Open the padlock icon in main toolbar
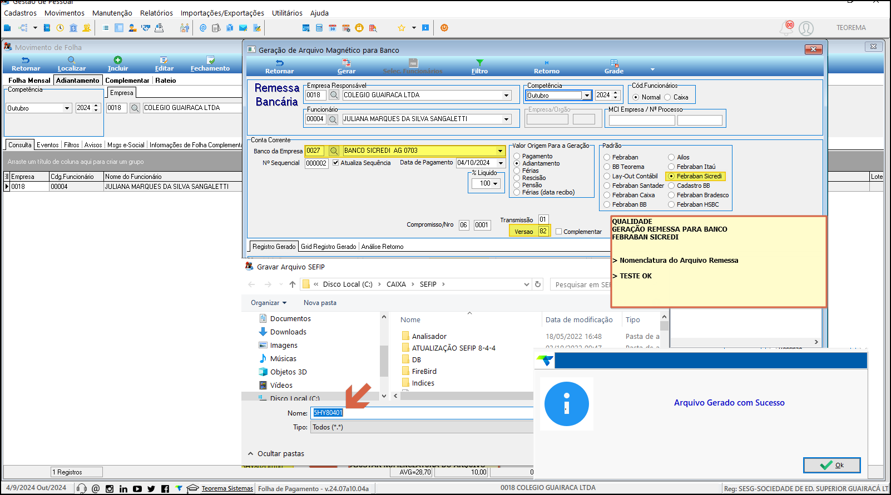Image resolution: width=891 pixels, height=495 pixels. pos(359,28)
